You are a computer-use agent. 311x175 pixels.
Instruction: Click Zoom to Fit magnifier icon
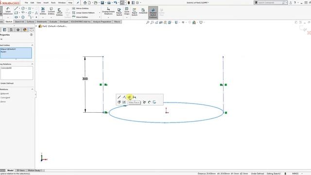tap(148, 22)
